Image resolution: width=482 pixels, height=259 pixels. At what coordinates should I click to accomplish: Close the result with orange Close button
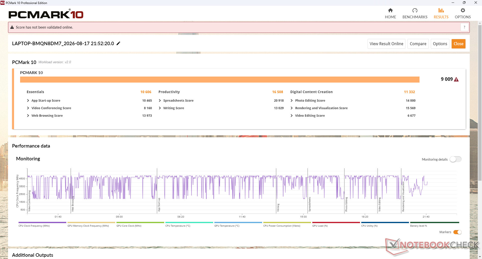click(x=458, y=44)
